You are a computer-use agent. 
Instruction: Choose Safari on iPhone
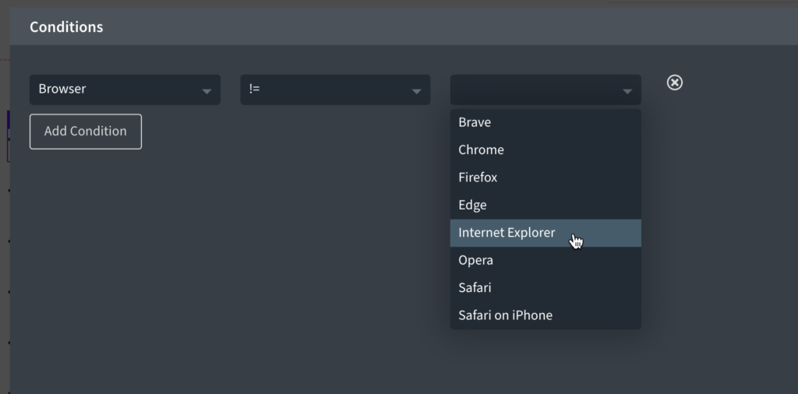(546, 315)
